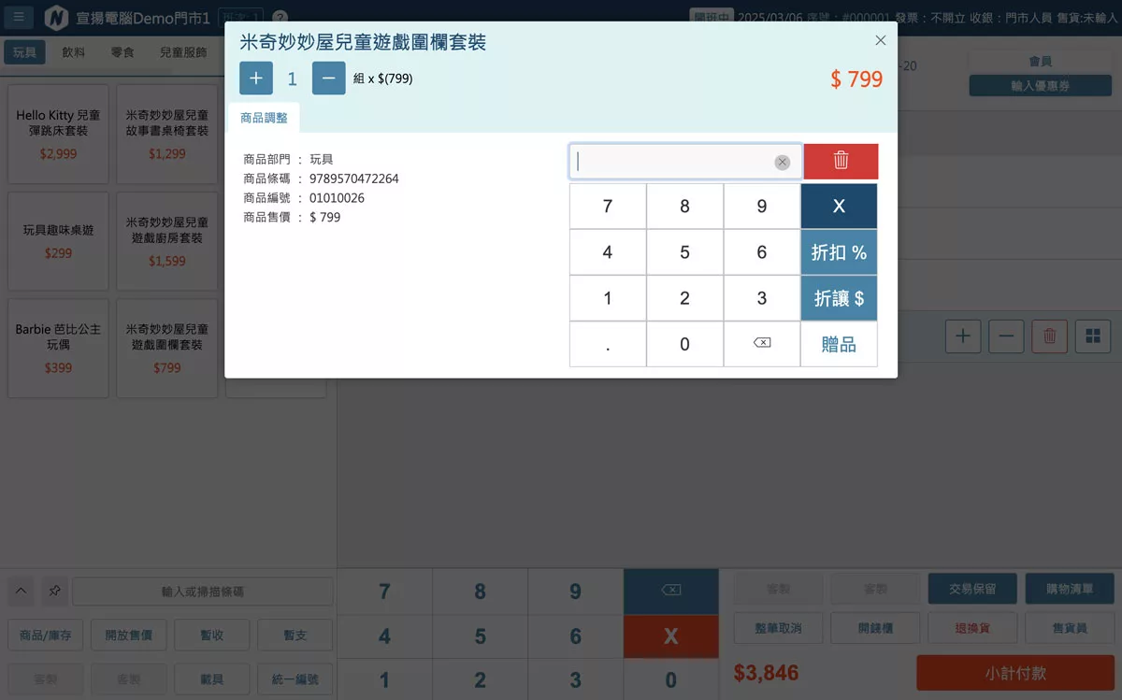Tap 2 on the dialog keypad

684,298
